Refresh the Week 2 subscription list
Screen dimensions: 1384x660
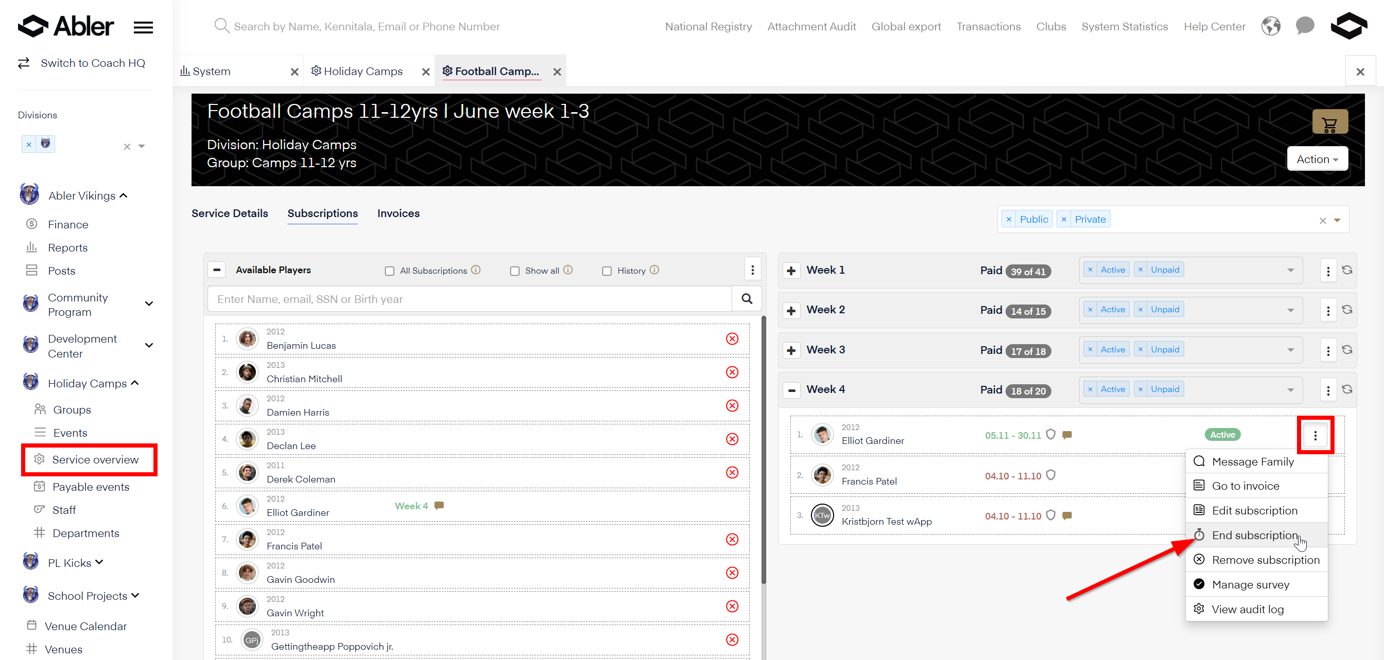1347,310
